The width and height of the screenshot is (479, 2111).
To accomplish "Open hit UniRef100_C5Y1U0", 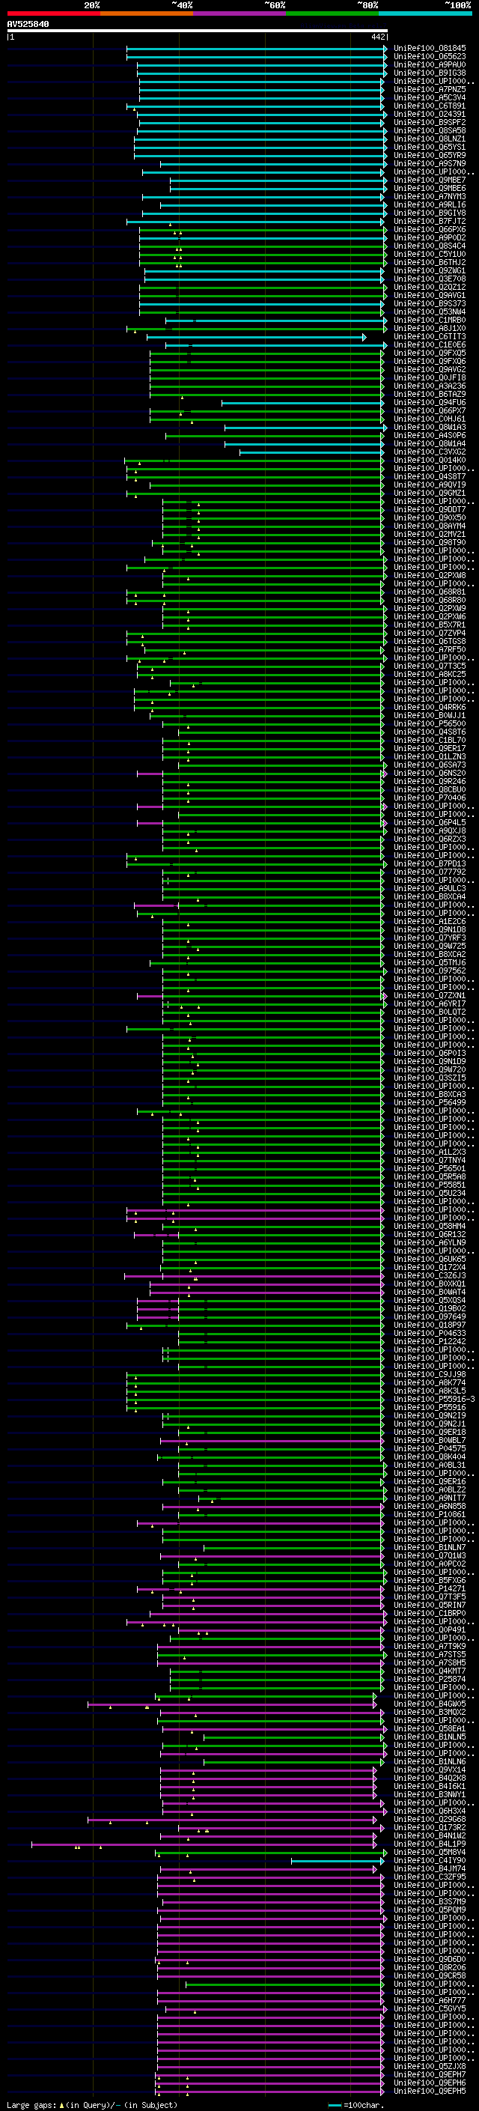I will point(430,254).
